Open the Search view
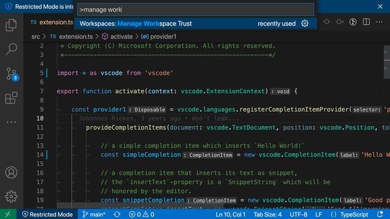The image size is (390, 219). pyautogui.click(x=12, y=49)
